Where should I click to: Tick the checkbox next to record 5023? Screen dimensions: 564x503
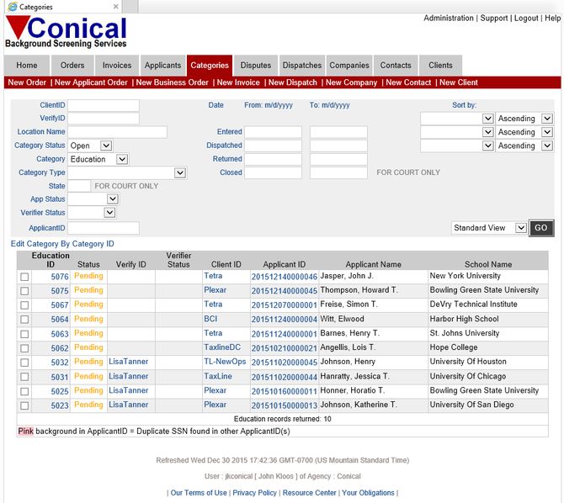[24, 405]
